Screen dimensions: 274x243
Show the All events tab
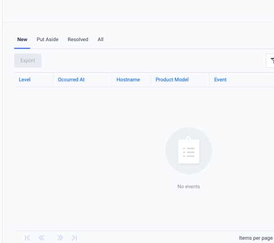click(101, 40)
